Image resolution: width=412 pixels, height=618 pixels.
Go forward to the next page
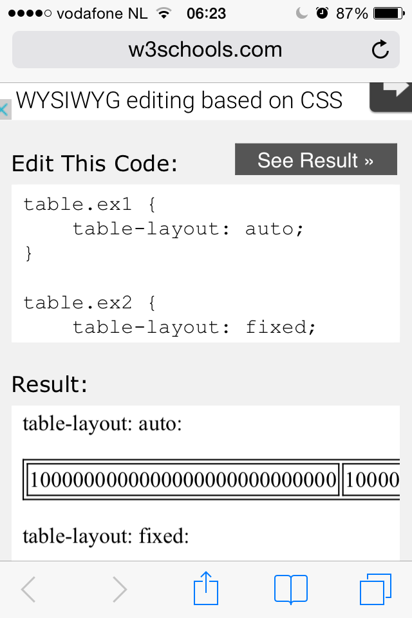[120, 590]
